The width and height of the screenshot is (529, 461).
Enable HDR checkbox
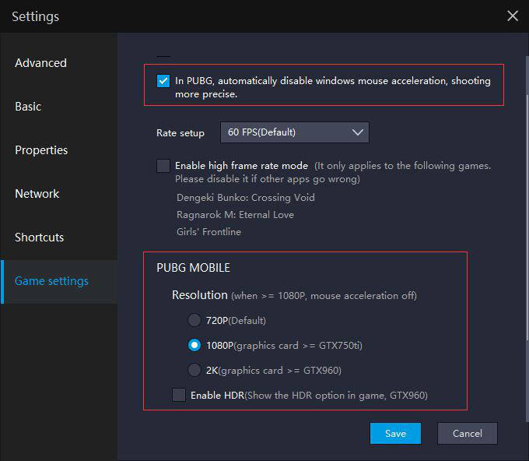[179, 395]
